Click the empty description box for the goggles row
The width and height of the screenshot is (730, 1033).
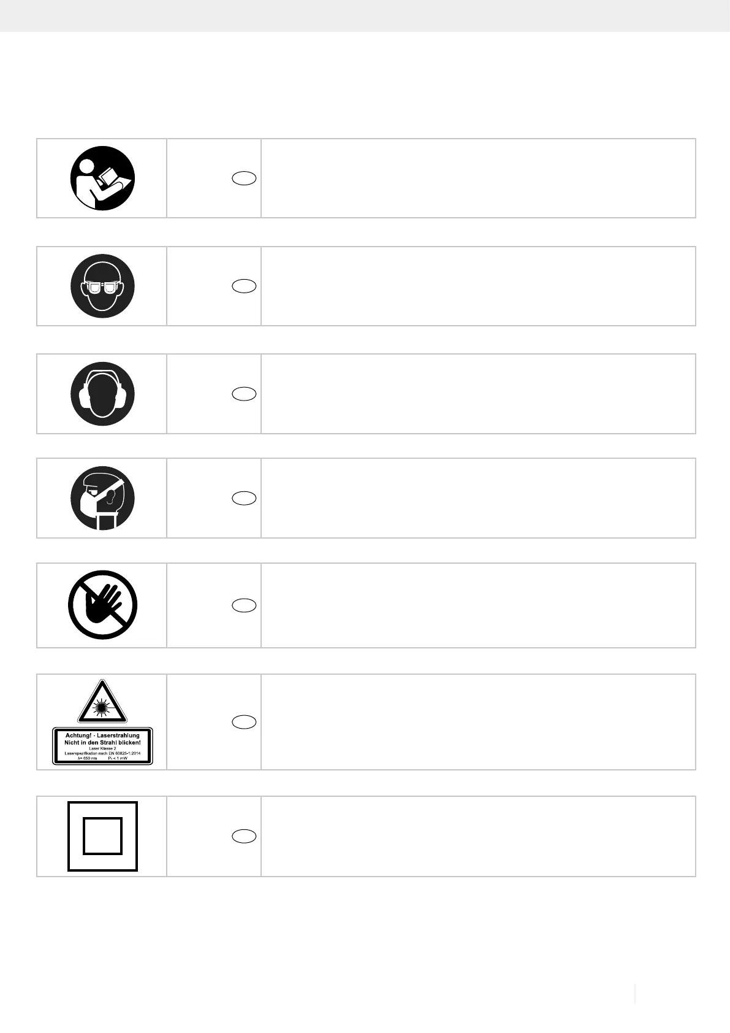pyautogui.click(x=478, y=286)
